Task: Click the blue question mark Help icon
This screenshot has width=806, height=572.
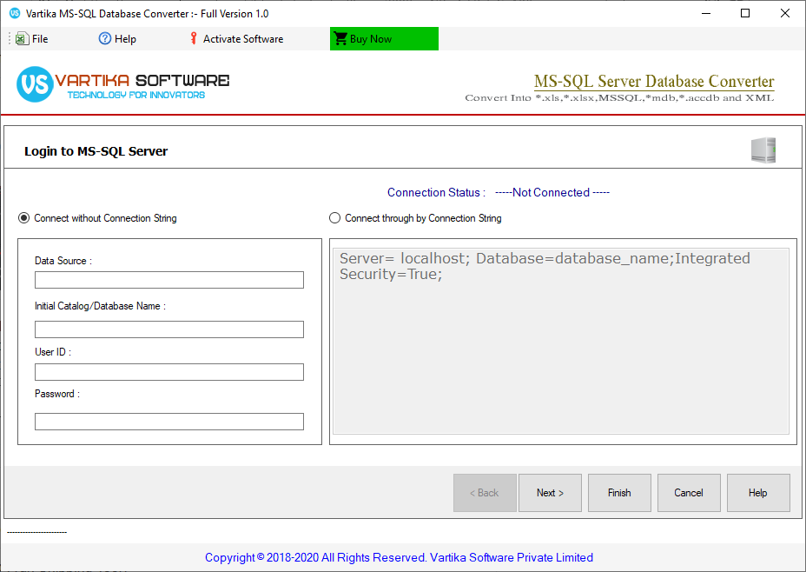Action: coord(105,38)
